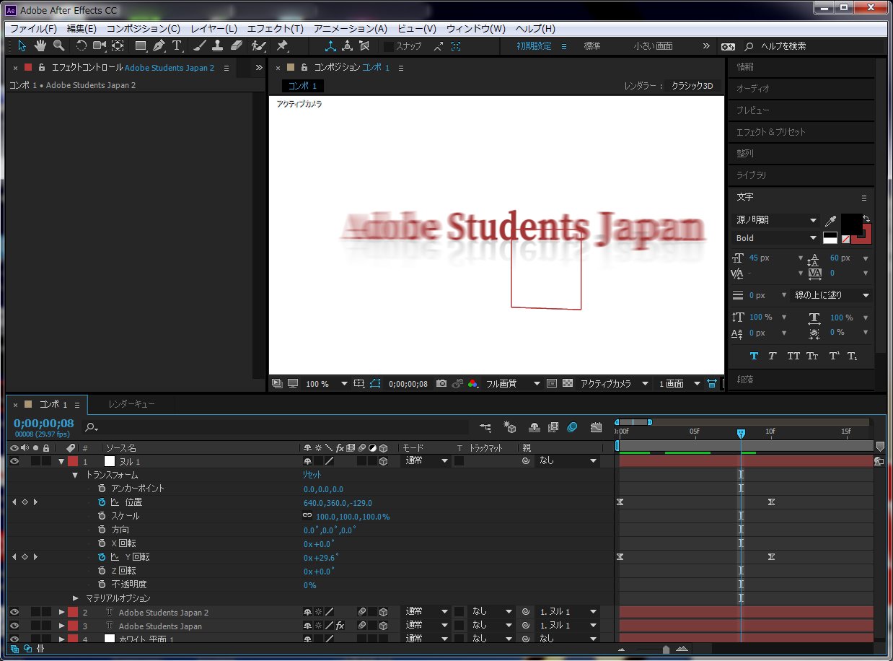Select the Pan Behind anchor point tool
The height and width of the screenshot is (661, 893).
[117, 45]
